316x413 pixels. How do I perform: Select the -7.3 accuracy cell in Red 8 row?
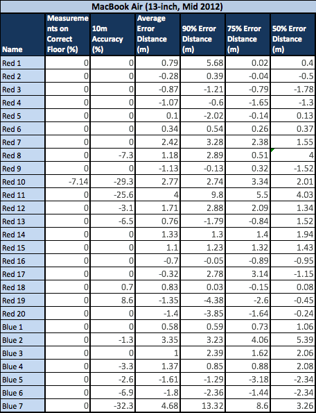[x=112, y=155]
